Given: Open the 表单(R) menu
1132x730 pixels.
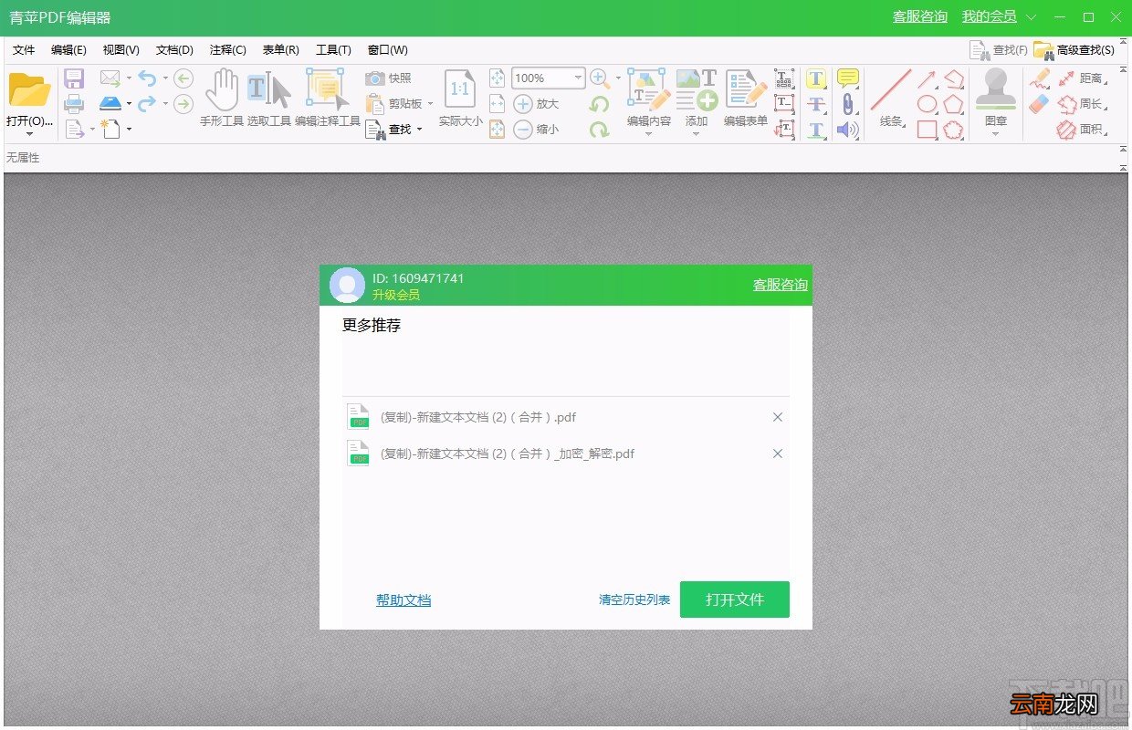Looking at the screenshot, I should tap(281, 50).
